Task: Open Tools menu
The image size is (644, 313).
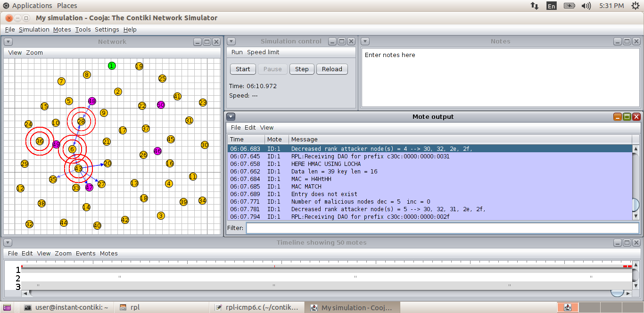Action: [83, 29]
